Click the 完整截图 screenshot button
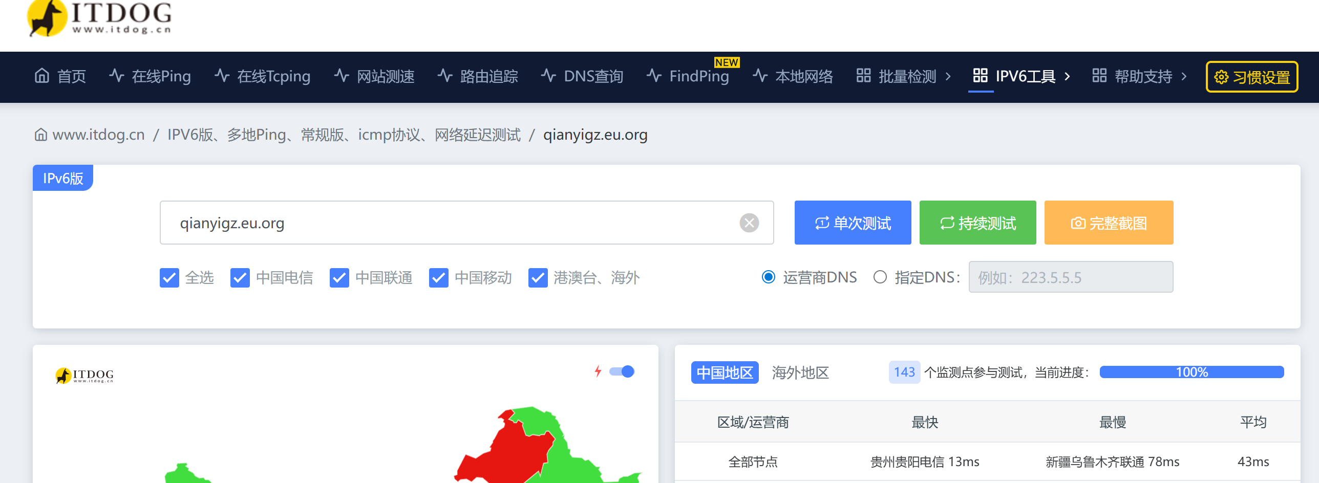Image resolution: width=1319 pixels, height=483 pixels. click(x=1109, y=223)
